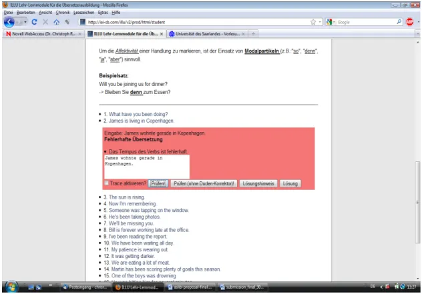The width and height of the screenshot is (422, 294).
Task: Click the Prüfen! button
Action: pyautogui.click(x=158, y=183)
